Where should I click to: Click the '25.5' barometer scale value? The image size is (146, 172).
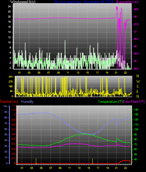[x=136, y=54]
